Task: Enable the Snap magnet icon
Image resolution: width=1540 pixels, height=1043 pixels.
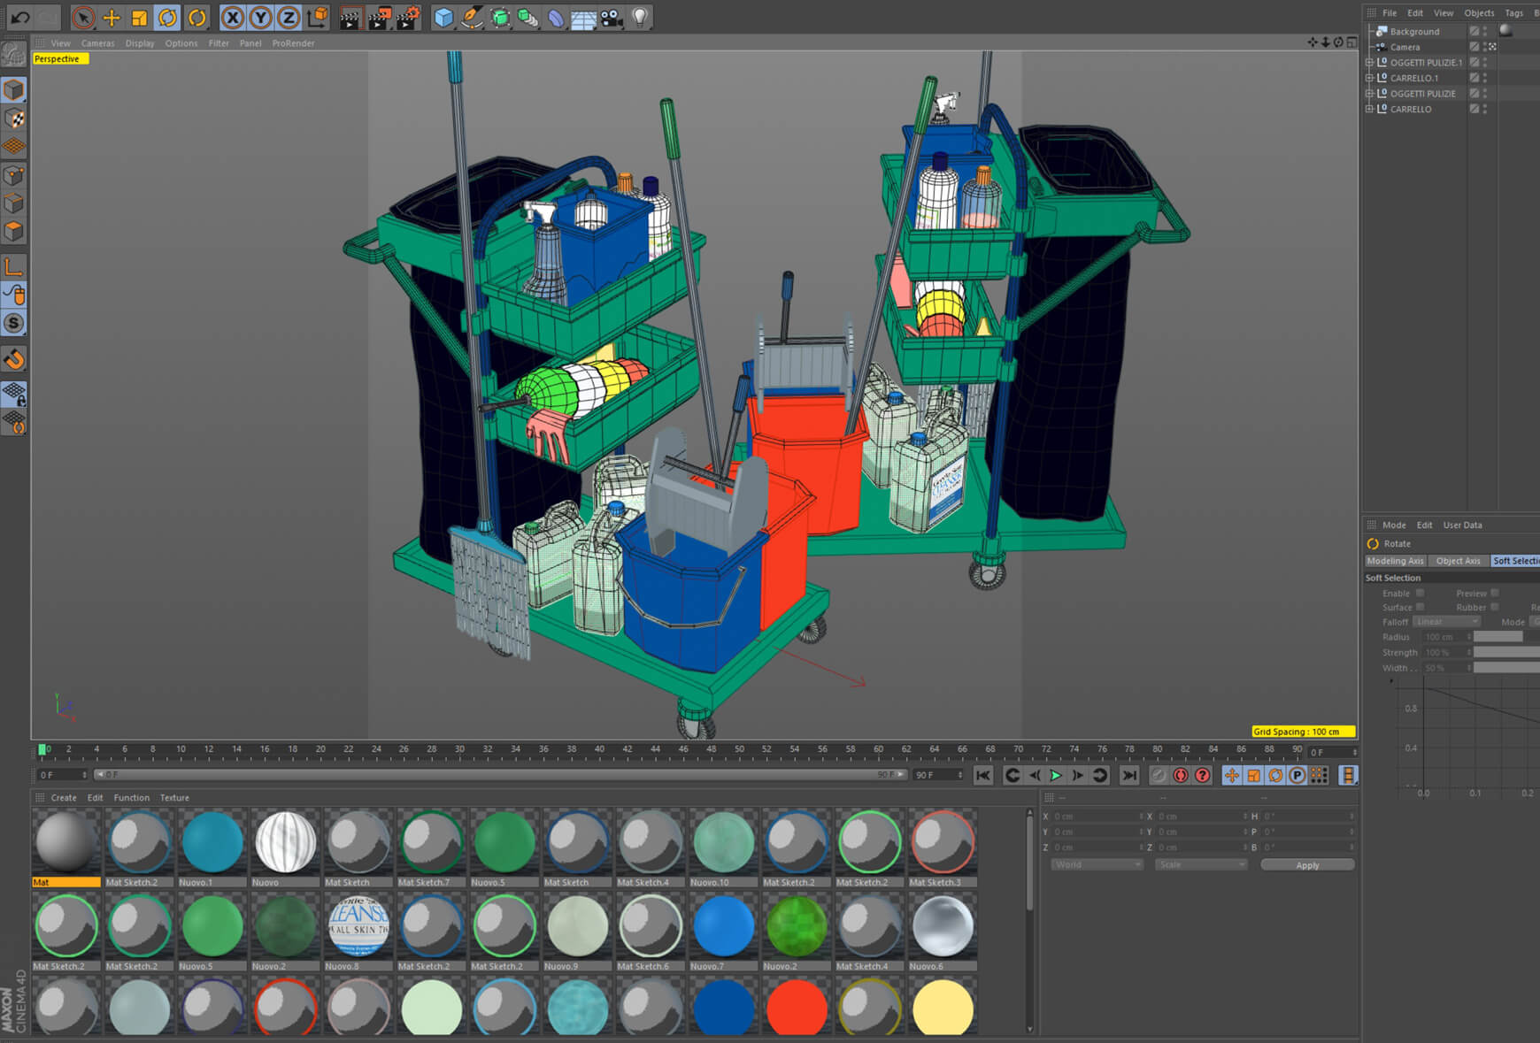Action: click(x=14, y=358)
